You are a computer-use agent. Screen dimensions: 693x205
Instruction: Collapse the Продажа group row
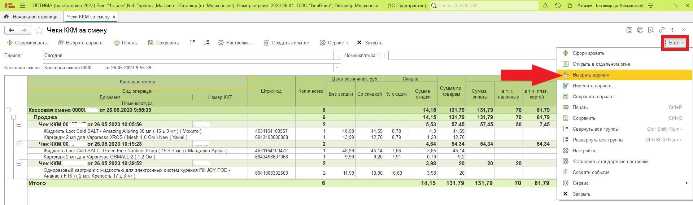(x=13, y=117)
